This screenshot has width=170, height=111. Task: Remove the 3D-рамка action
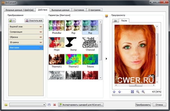41,42
